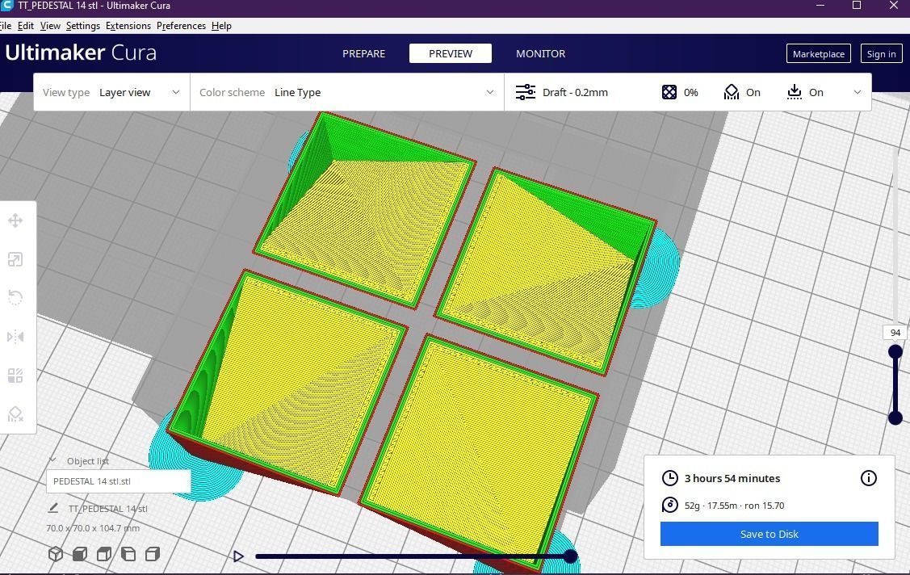This screenshot has height=575, width=910.
Task: Select the Move tool in left toolbar
Action: (15, 220)
